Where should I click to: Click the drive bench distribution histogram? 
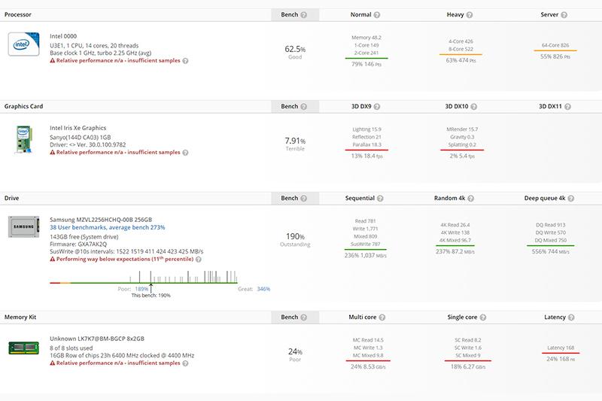tap(160, 276)
